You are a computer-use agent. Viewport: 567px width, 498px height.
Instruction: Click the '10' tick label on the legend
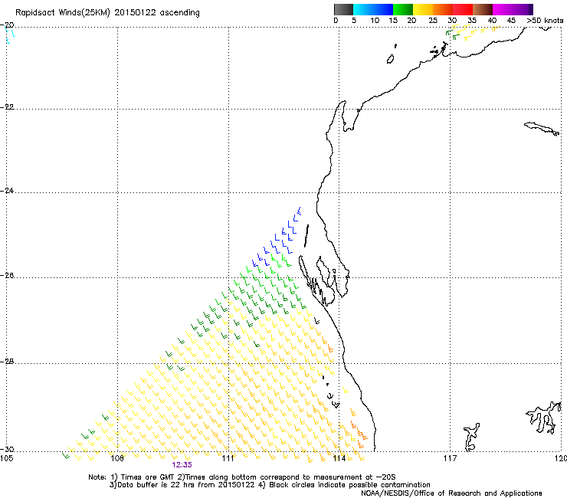(375, 21)
